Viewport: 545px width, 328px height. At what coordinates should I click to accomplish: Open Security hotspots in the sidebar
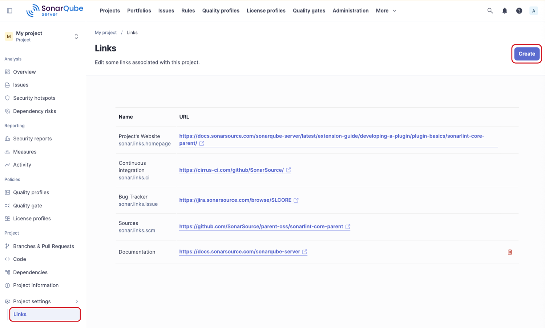tap(34, 98)
